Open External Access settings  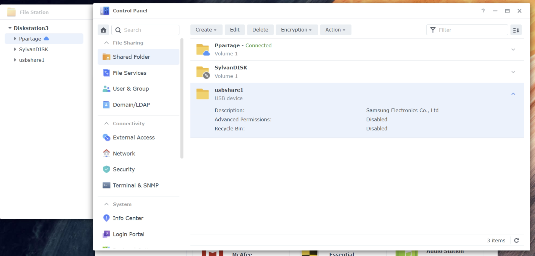pos(134,138)
